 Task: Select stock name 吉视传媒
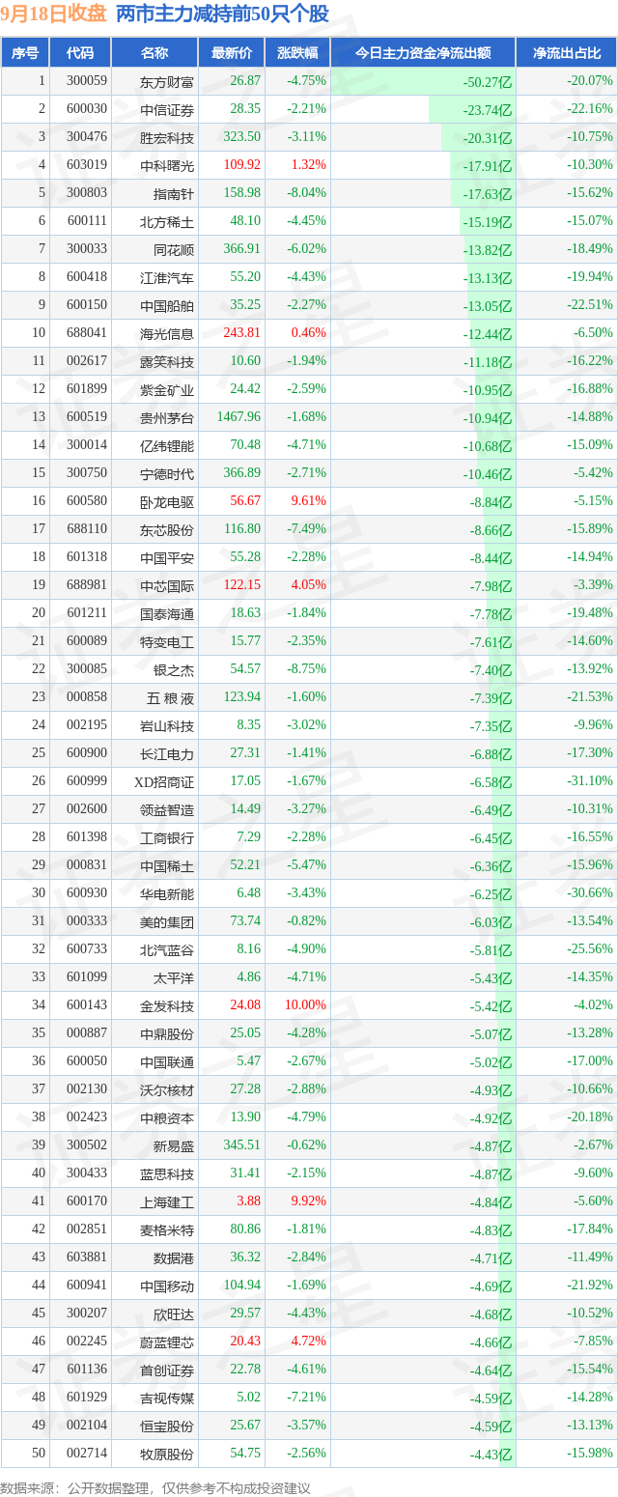[167, 1398]
